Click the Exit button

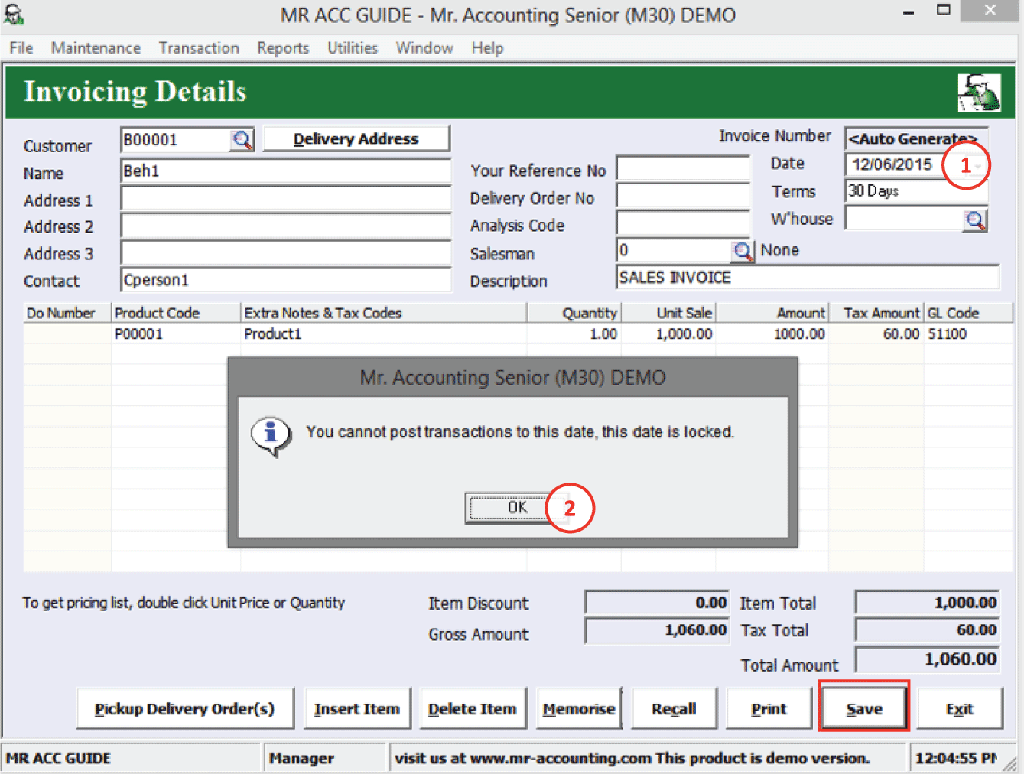[959, 709]
